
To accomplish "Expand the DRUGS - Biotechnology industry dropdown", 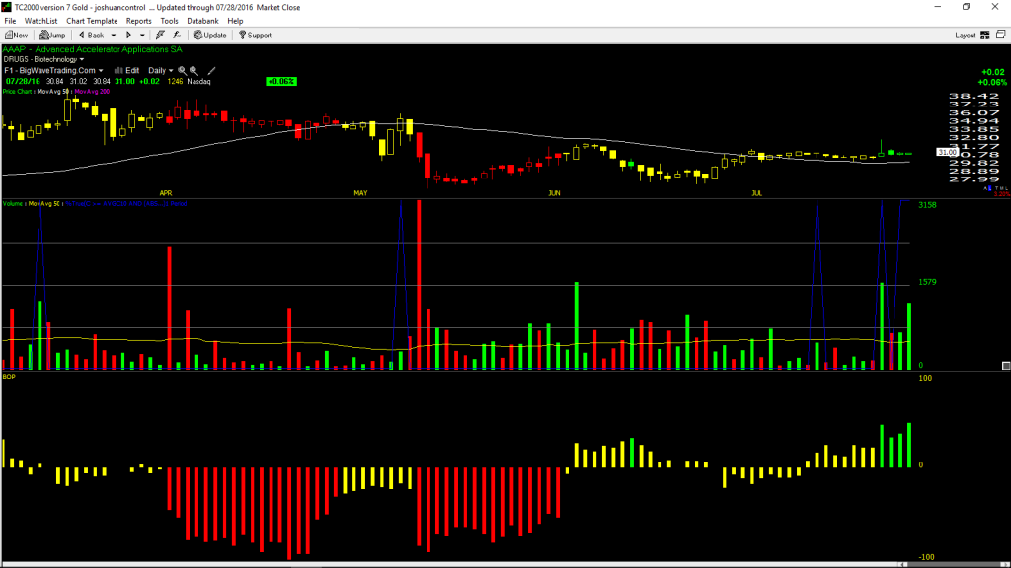I will pyautogui.click(x=43, y=59).
